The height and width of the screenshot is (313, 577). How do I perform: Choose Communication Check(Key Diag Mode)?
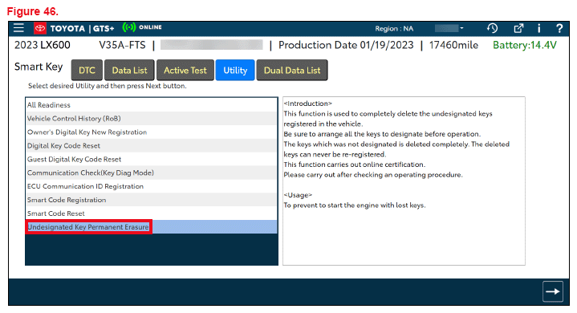tap(151, 173)
